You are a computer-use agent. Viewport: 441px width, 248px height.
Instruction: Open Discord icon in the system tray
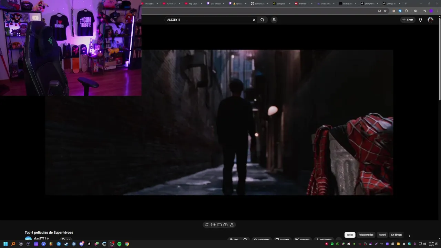349,244
